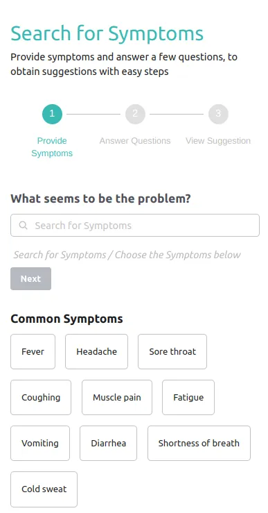The height and width of the screenshot is (513, 268).
Task: Choose the Headache symptom chip
Action: [97, 352]
